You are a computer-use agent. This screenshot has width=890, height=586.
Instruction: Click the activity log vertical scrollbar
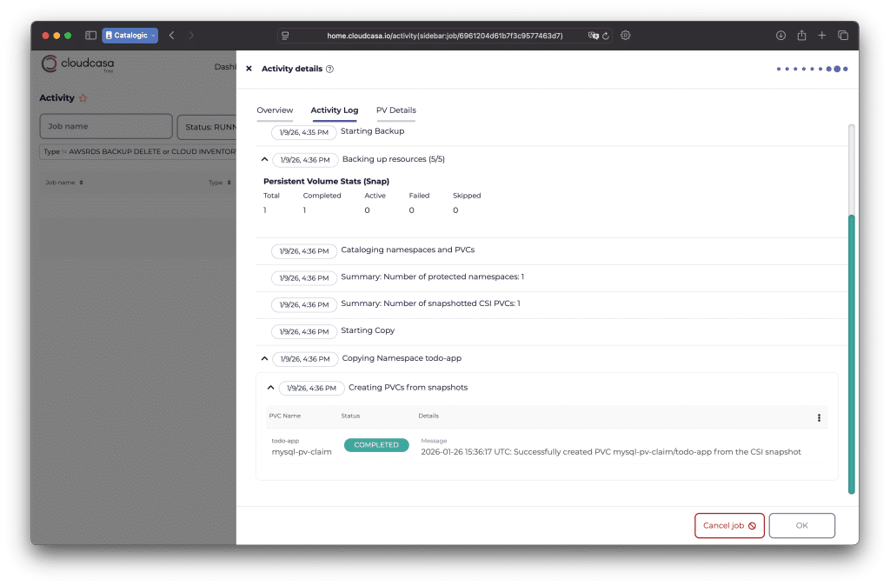(851, 348)
